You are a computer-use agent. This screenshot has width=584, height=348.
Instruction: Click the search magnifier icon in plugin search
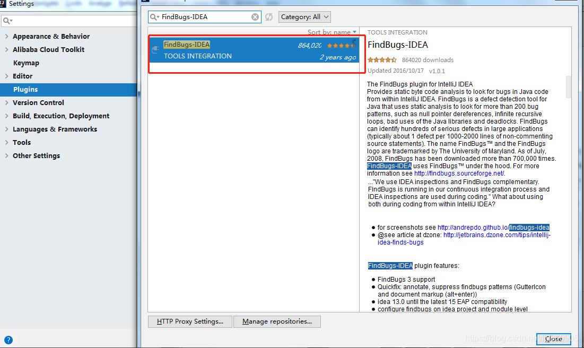click(154, 17)
